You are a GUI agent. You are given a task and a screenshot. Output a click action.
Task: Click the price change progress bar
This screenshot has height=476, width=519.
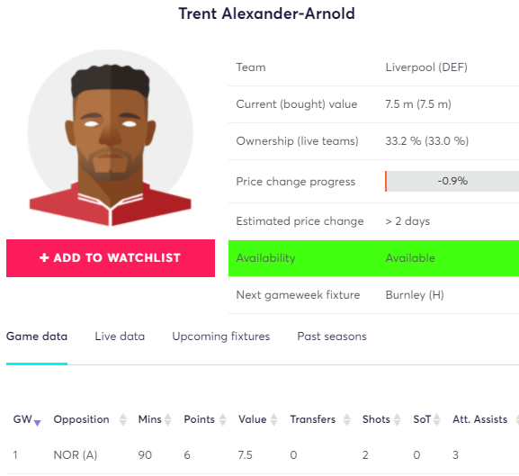(452, 181)
